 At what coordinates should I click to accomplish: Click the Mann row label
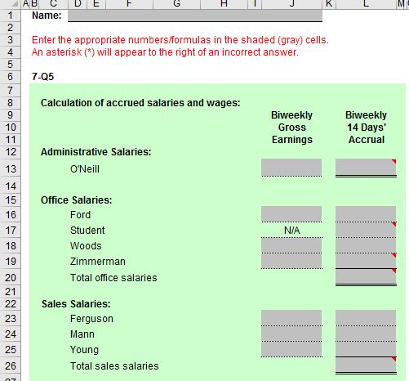[82, 334]
